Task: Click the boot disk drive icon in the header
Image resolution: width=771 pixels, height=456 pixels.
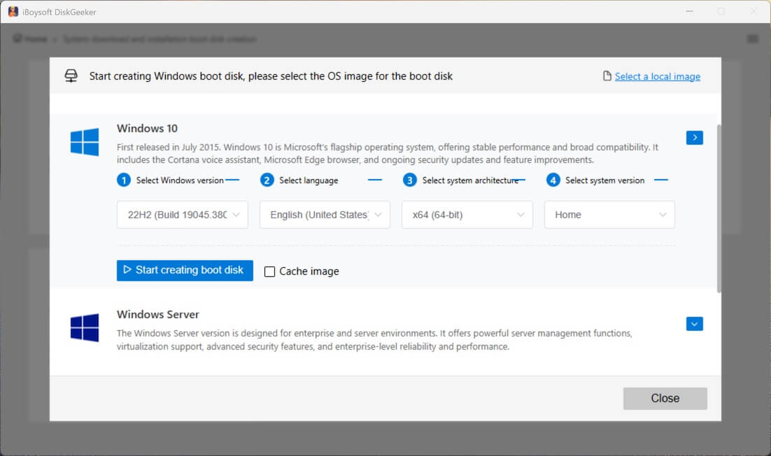Action: tap(71, 76)
